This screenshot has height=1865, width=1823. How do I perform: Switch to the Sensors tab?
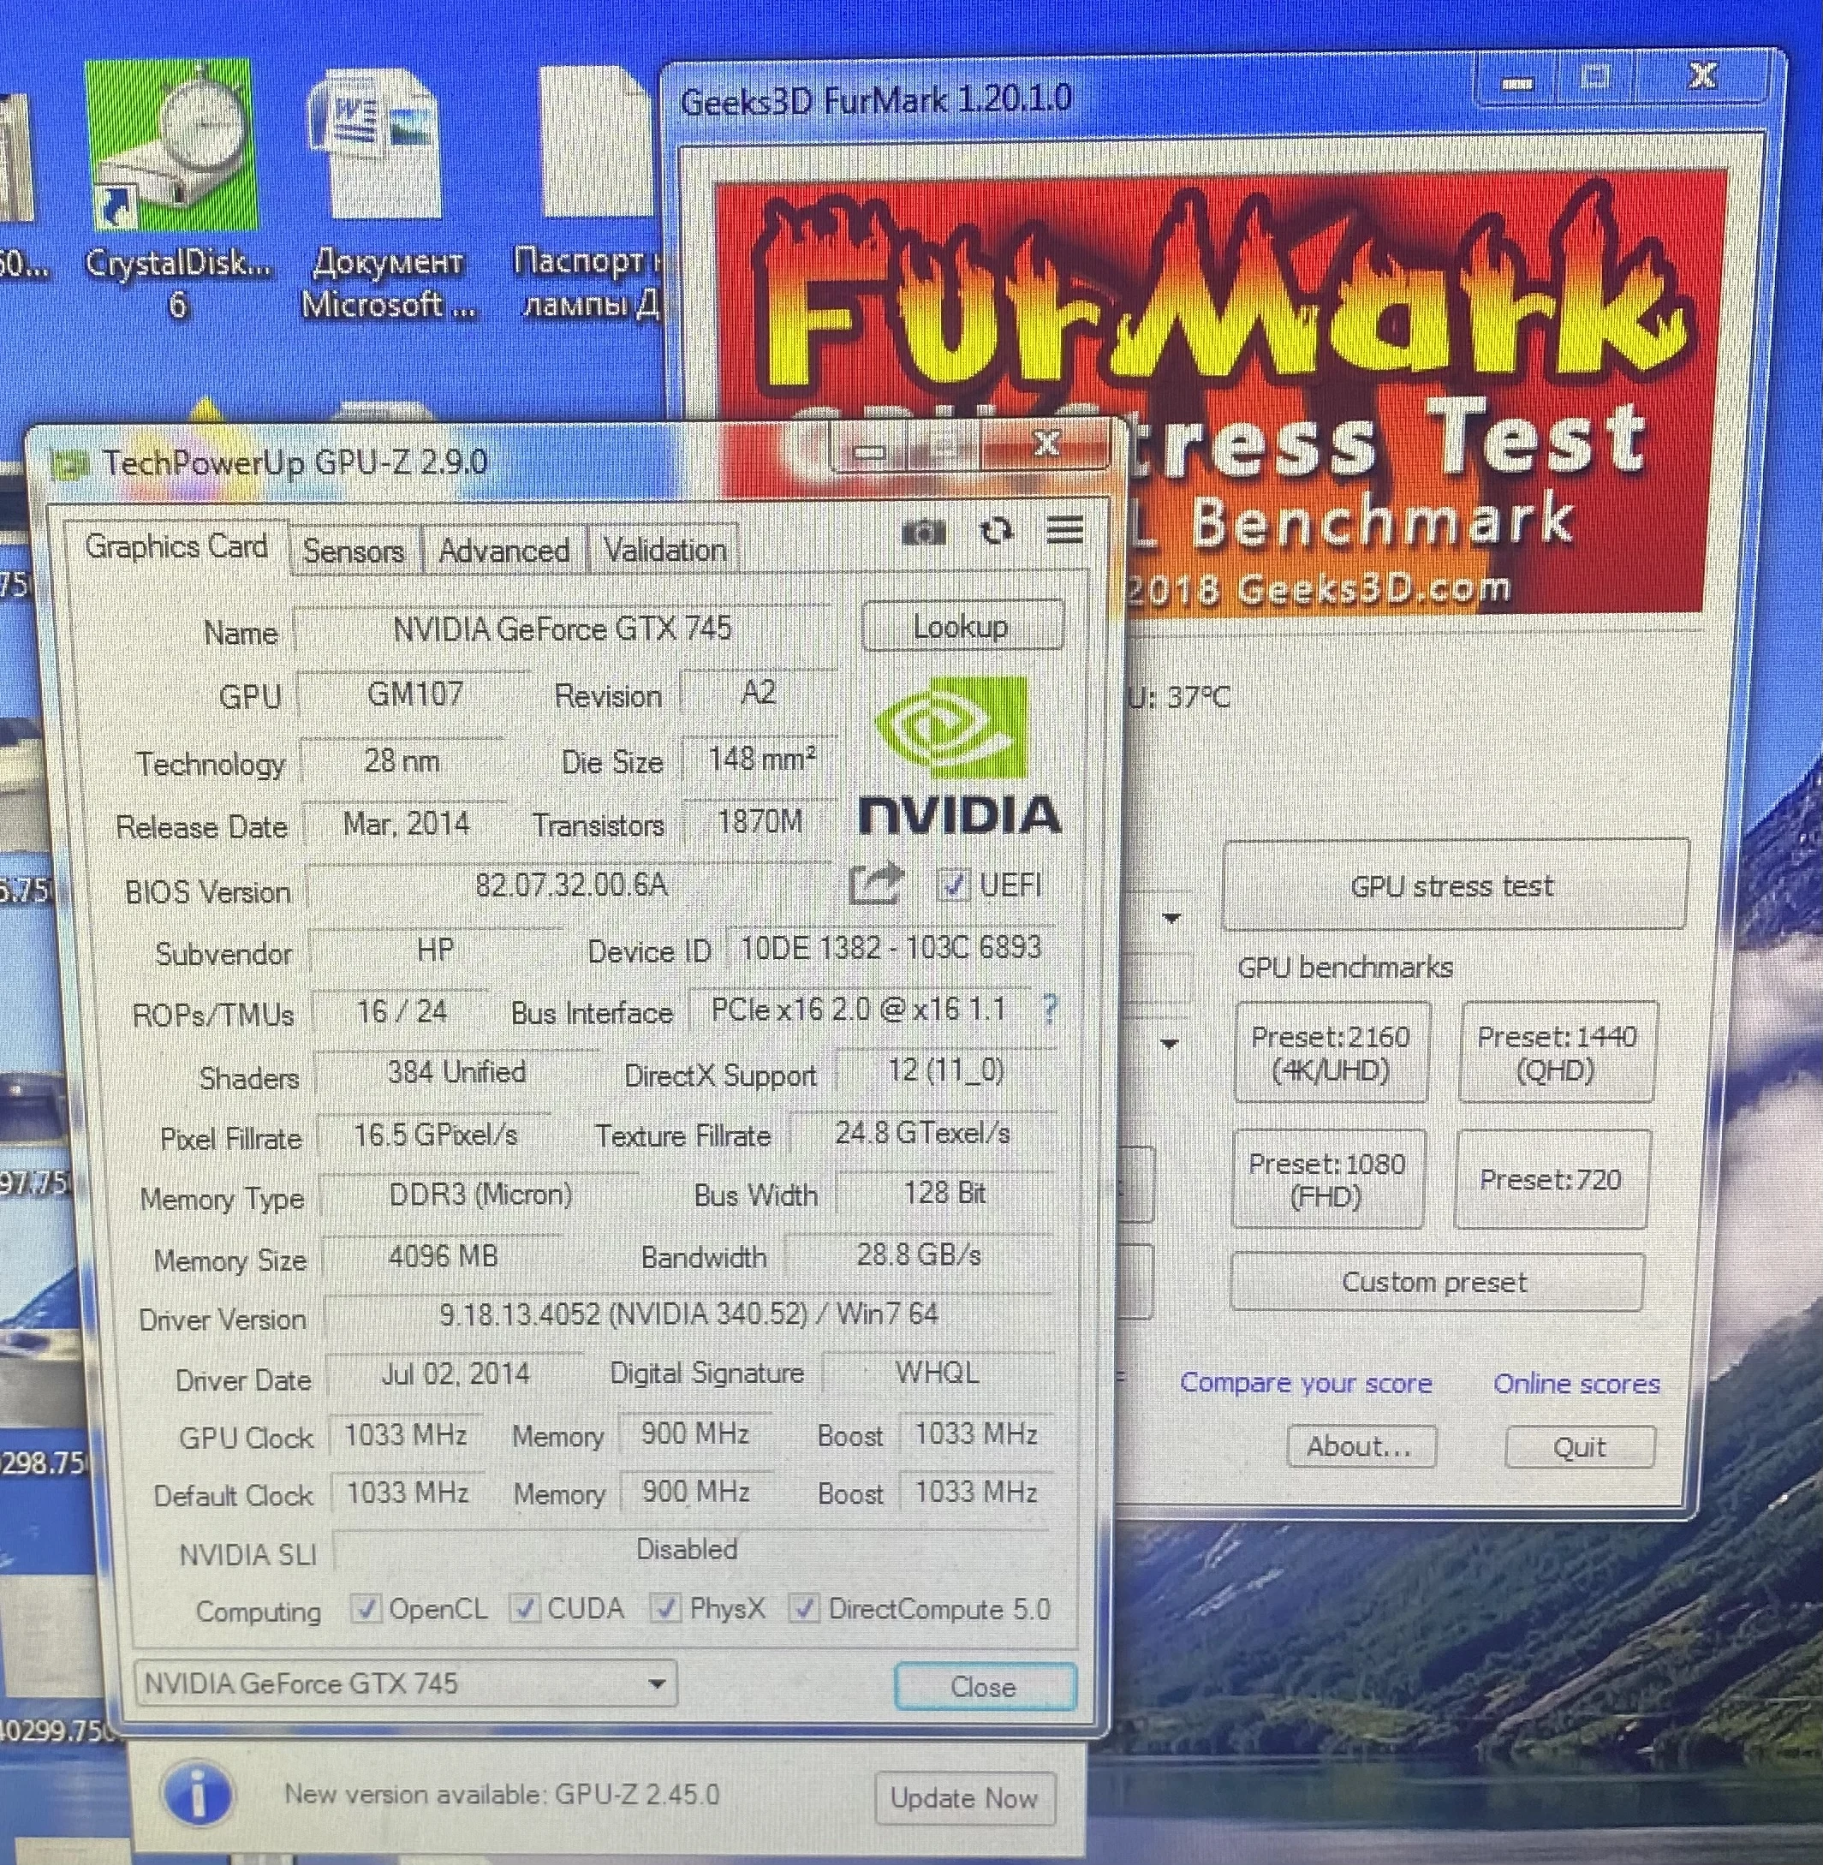(354, 551)
